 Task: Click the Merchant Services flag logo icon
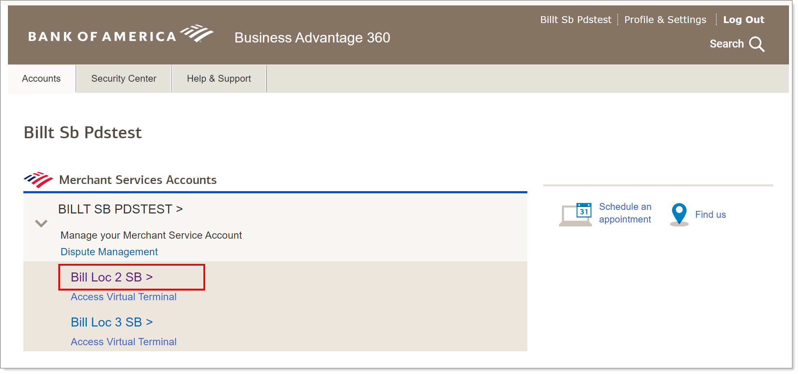pos(38,180)
